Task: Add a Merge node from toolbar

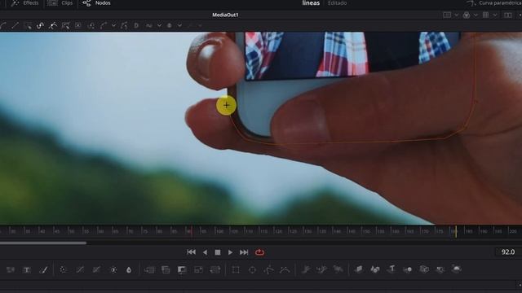Action: (x=149, y=269)
